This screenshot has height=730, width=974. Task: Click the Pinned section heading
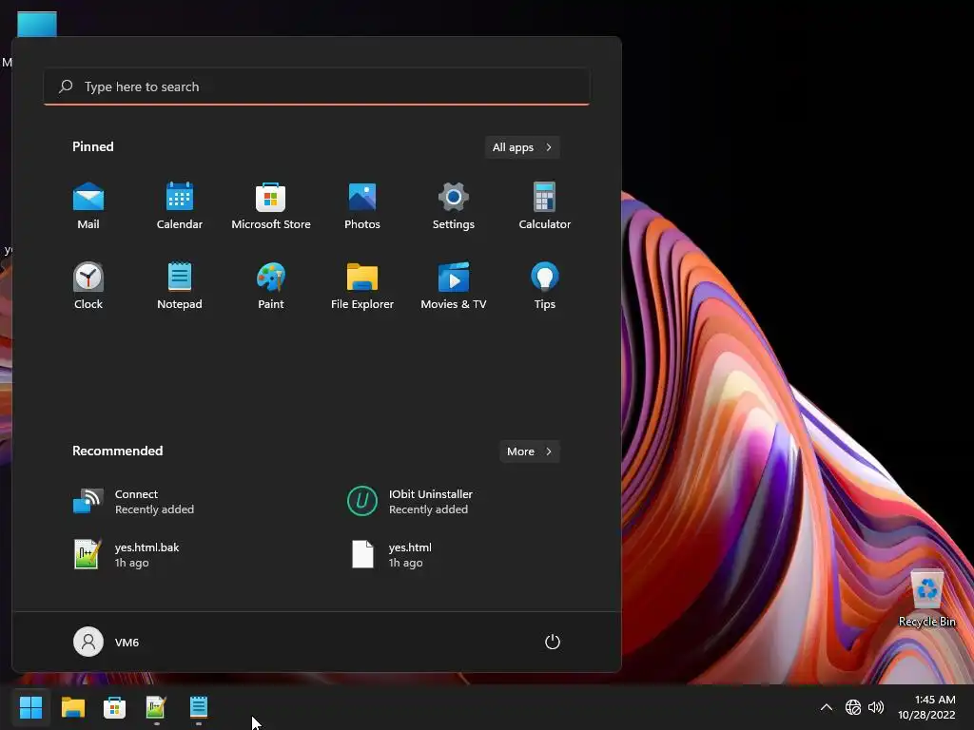coord(92,146)
